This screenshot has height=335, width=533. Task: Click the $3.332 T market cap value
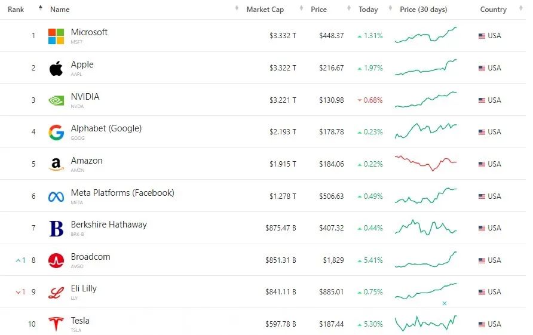(x=283, y=36)
